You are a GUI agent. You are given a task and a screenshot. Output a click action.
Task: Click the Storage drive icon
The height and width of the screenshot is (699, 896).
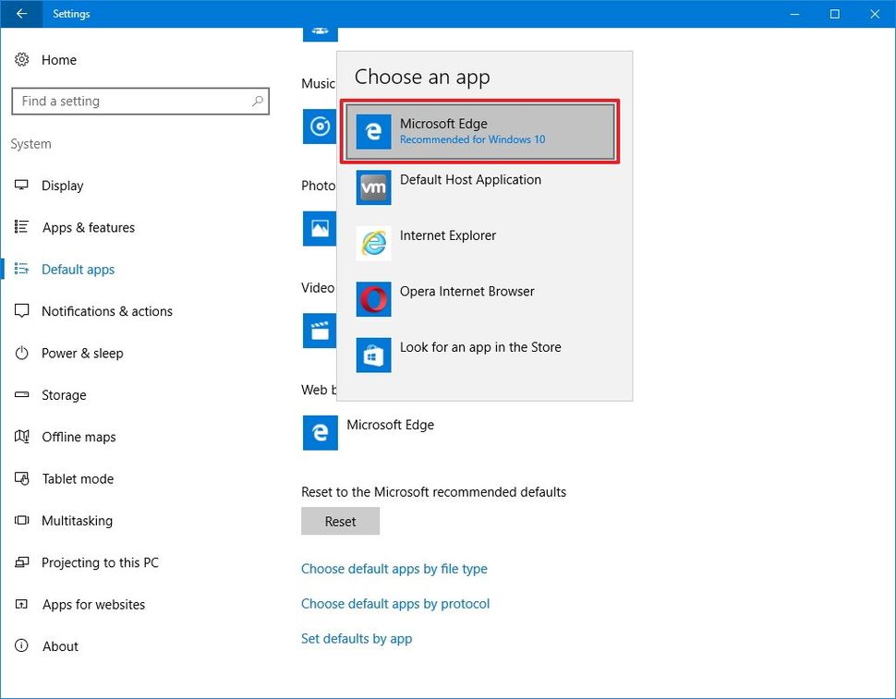[x=21, y=395]
